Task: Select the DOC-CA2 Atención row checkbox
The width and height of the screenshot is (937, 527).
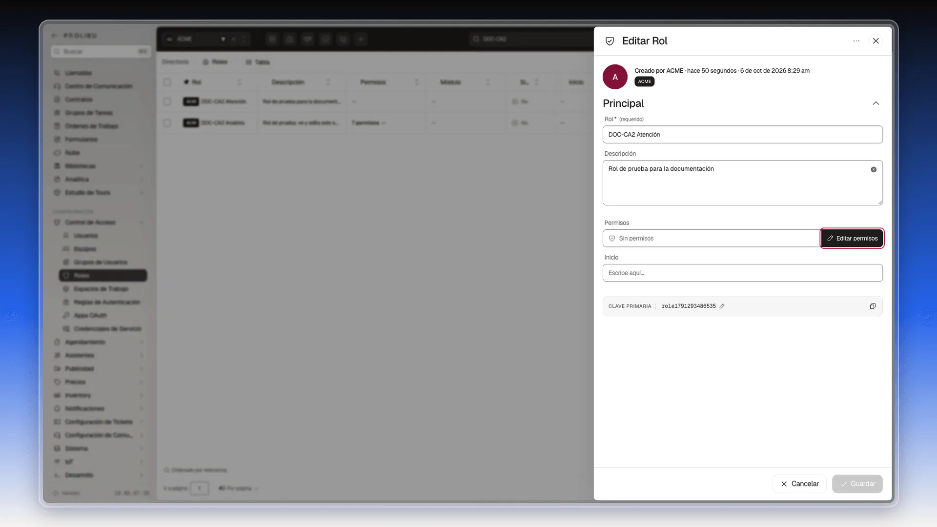Action: pyautogui.click(x=167, y=101)
